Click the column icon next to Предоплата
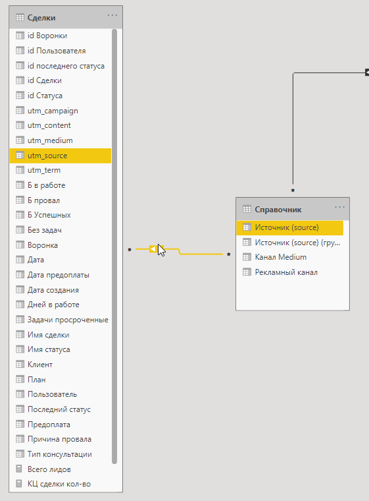 pos(20,425)
